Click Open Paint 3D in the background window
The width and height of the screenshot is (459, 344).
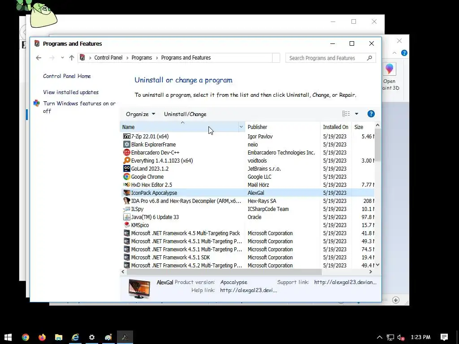[x=390, y=77]
